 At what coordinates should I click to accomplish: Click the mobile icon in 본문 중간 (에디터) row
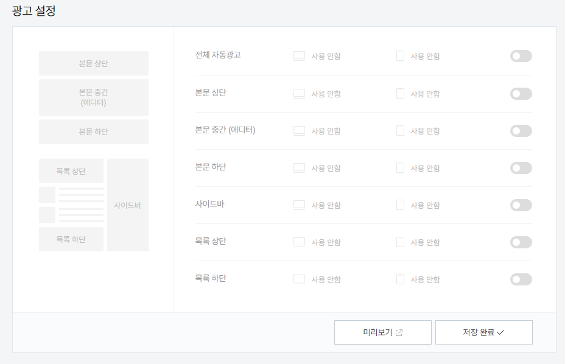tap(400, 131)
